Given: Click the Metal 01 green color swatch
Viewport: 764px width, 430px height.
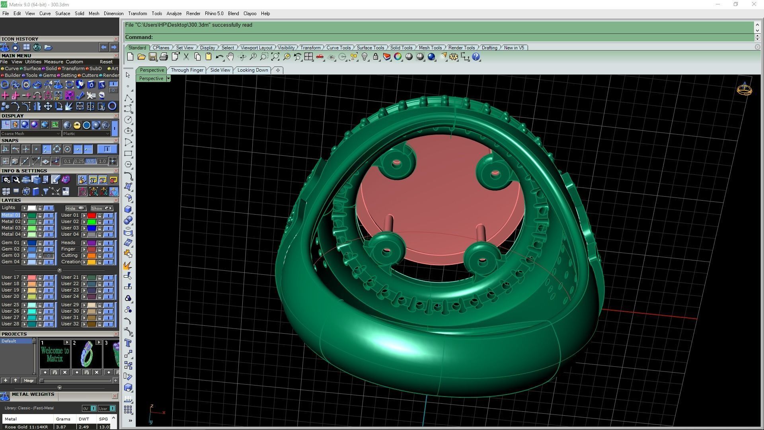Looking at the screenshot, I should (x=32, y=215).
